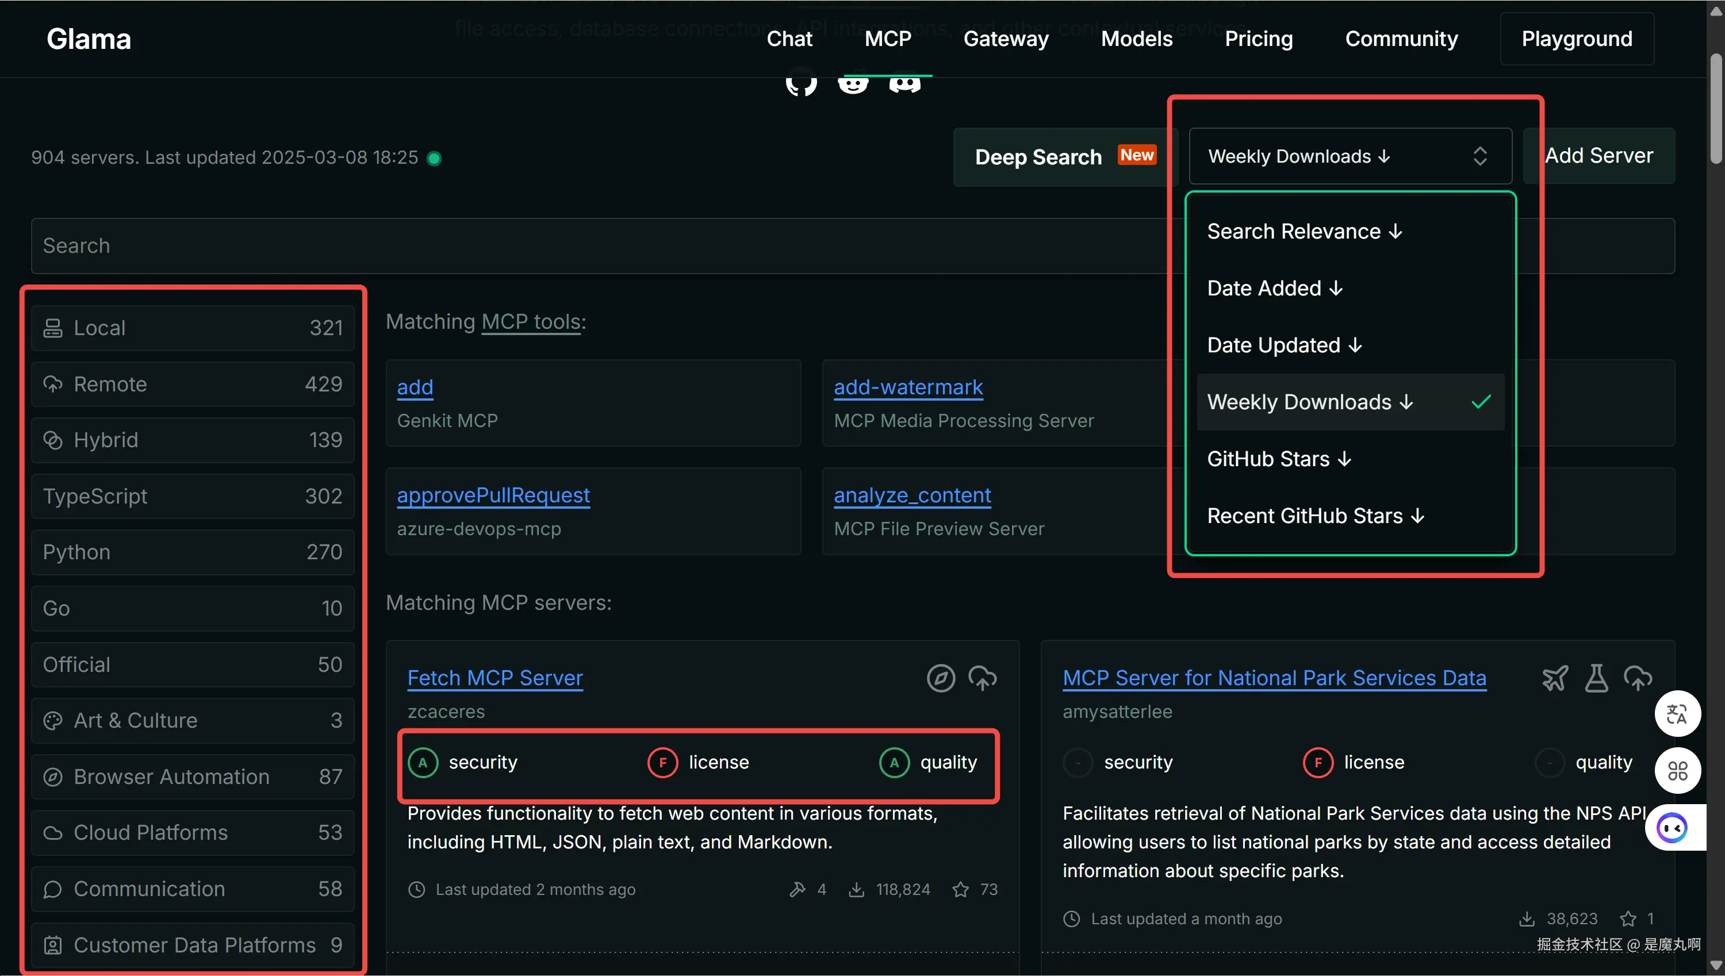Open the Pricing nav item
This screenshot has width=1725, height=976.
(x=1258, y=39)
